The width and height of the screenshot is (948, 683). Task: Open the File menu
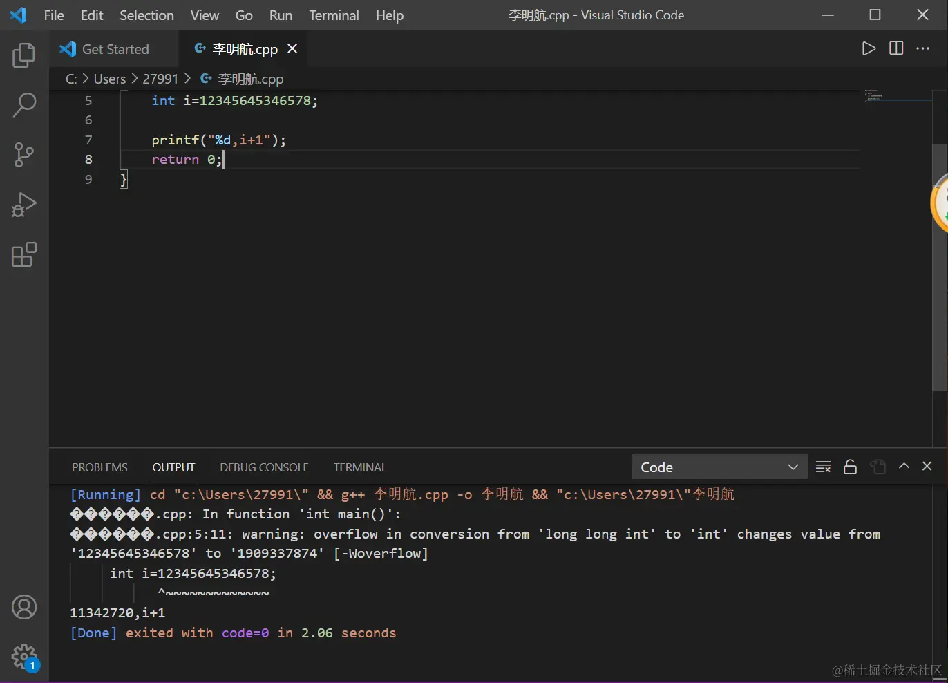(53, 15)
